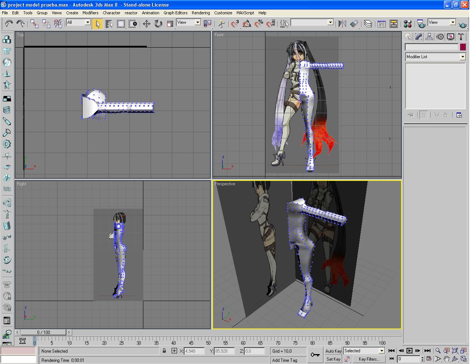The height and width of the screenshot is (364, 470).
Task: Toggle the selection lock padlock
Action: (164, 351)
